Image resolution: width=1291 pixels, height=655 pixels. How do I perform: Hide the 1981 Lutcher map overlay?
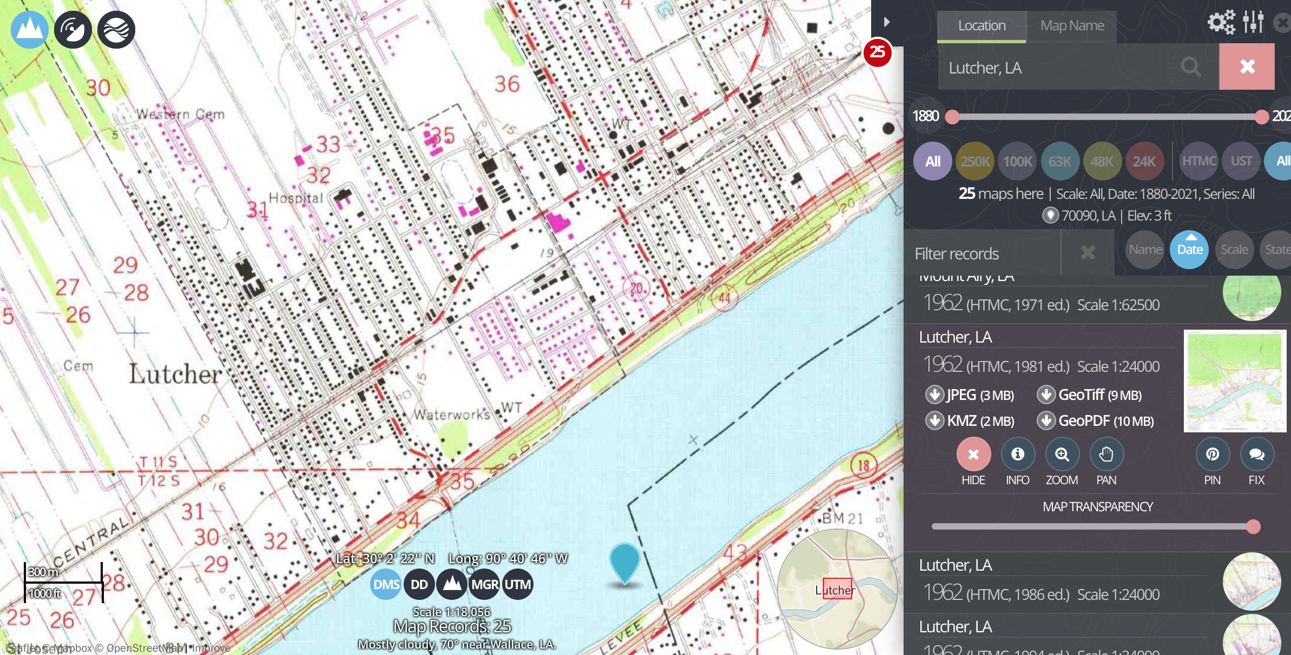973,455
